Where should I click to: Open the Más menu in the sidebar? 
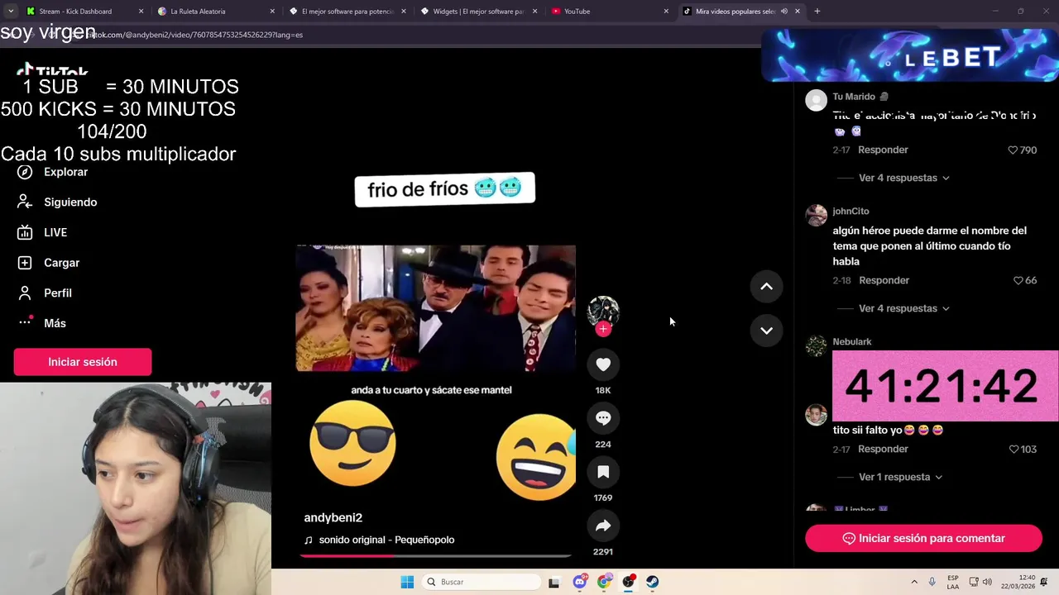43,323
